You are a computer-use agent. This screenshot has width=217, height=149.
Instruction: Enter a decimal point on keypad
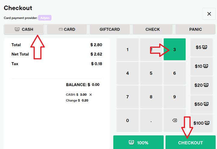tap(151, 120)
